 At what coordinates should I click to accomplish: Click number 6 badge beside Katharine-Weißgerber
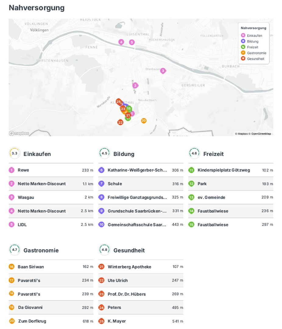101,170
